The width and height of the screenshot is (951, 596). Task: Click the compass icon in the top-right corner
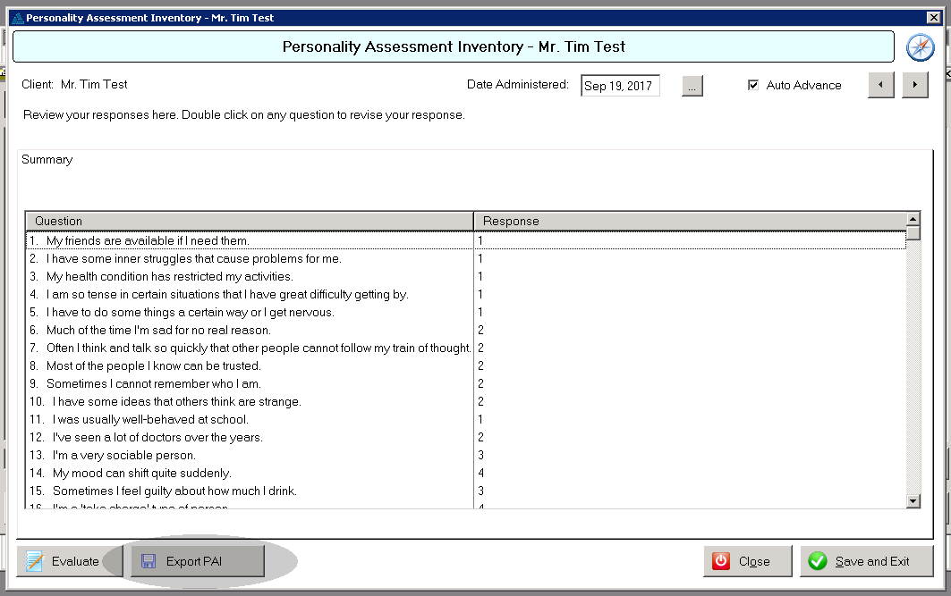pyautogui.click(x=921, y=46)
